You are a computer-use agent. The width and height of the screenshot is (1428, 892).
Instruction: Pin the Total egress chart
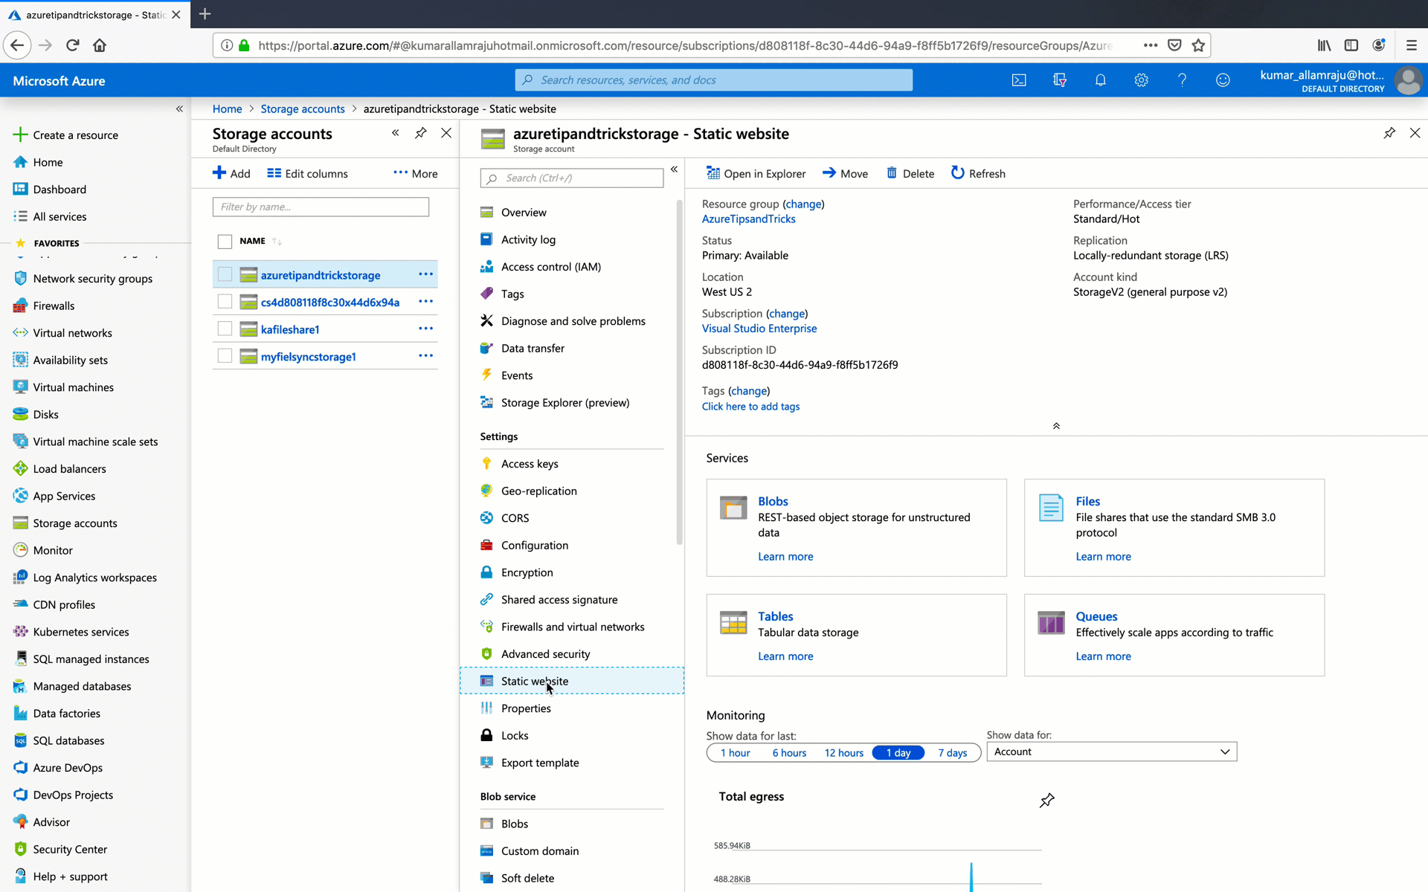point(1047,800)
